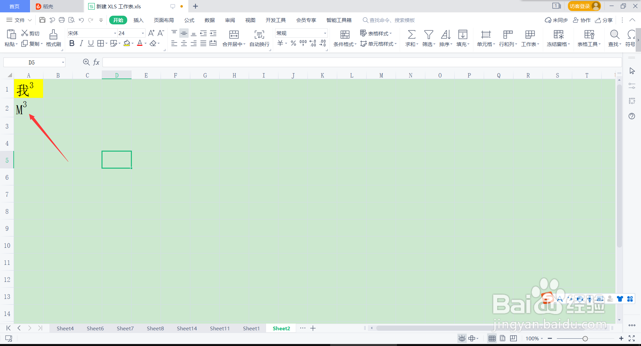Click the red font color button
Screen dimensions: 641x346
[140, 43]
